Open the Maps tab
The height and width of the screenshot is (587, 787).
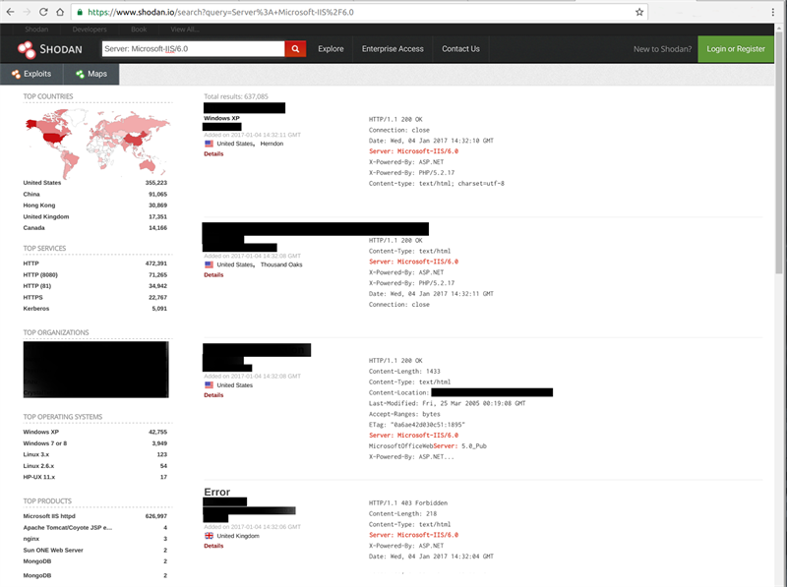pos(91,74)
